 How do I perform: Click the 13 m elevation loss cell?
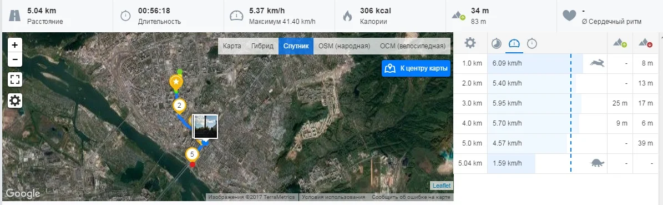coord(646,83)
